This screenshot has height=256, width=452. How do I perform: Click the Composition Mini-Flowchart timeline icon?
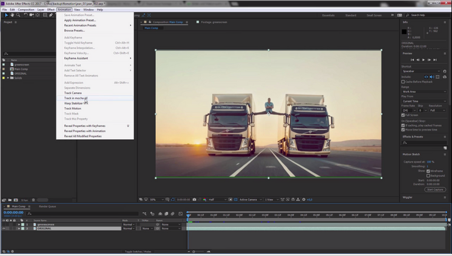[144, 214]
